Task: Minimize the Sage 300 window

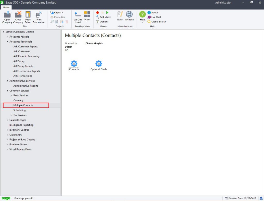Action: point(243,3)
